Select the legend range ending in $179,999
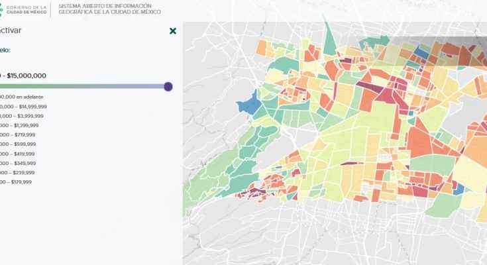This screenshot has height=265, width=487. pyautogui.click(x=18, y=182)
